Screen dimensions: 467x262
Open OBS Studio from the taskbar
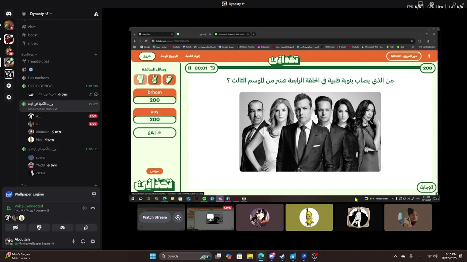pos(314,256)
